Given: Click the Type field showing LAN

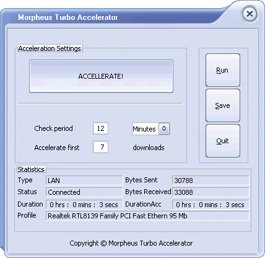Looking at the screenshot, I should click(84, 180).
